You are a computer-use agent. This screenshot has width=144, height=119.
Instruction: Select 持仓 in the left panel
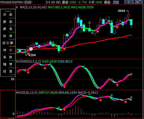8,50
